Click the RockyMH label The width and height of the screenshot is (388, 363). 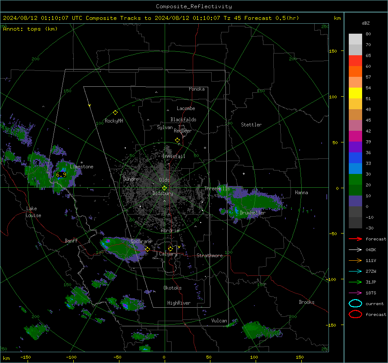click(114, 121)
